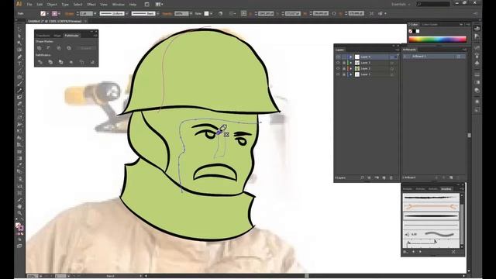The height and width of the screenshot is (279, 496).
Task: Select the Zoom tool in toolbox
Action: coord(19,213)
